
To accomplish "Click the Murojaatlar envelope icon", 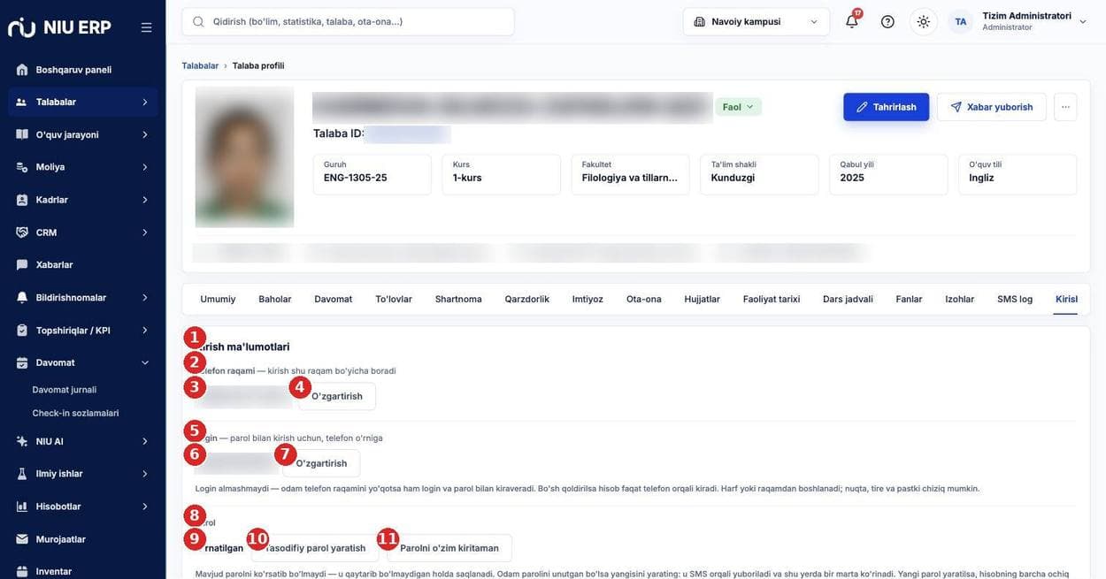I will 22,539.
